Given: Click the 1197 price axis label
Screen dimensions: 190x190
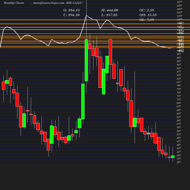Looking at the screenshot, I should pyautogui.click(x=179, y=16).
